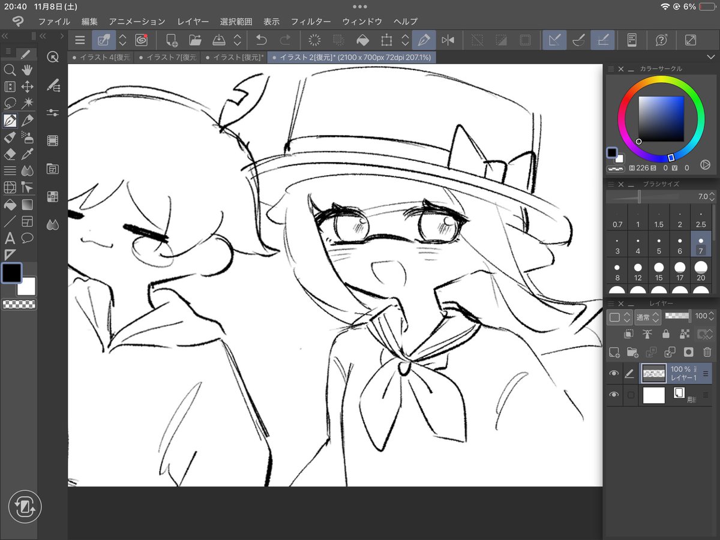
Task: Click the transparent checkered color swatch
Action: click(x=19, y=304)
